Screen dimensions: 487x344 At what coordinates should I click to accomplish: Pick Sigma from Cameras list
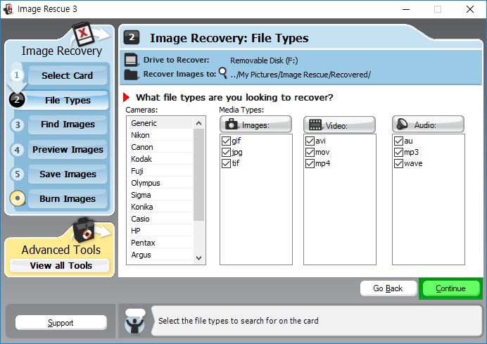tap(160, 195)
